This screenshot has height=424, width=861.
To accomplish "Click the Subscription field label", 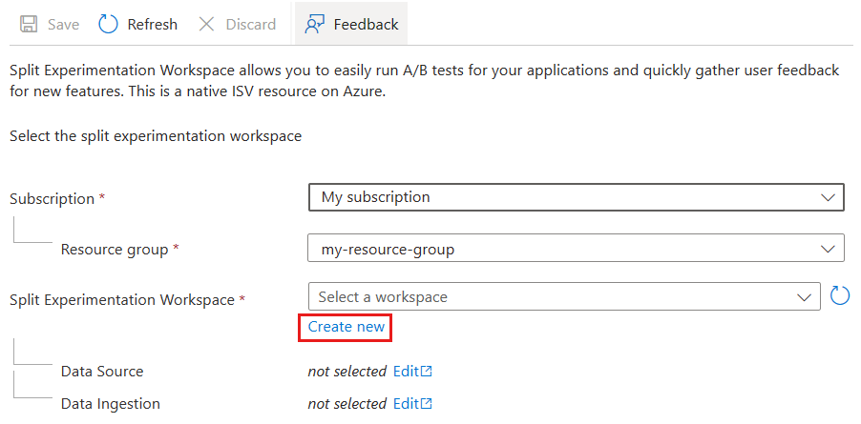I will click(x=52, y=199).
